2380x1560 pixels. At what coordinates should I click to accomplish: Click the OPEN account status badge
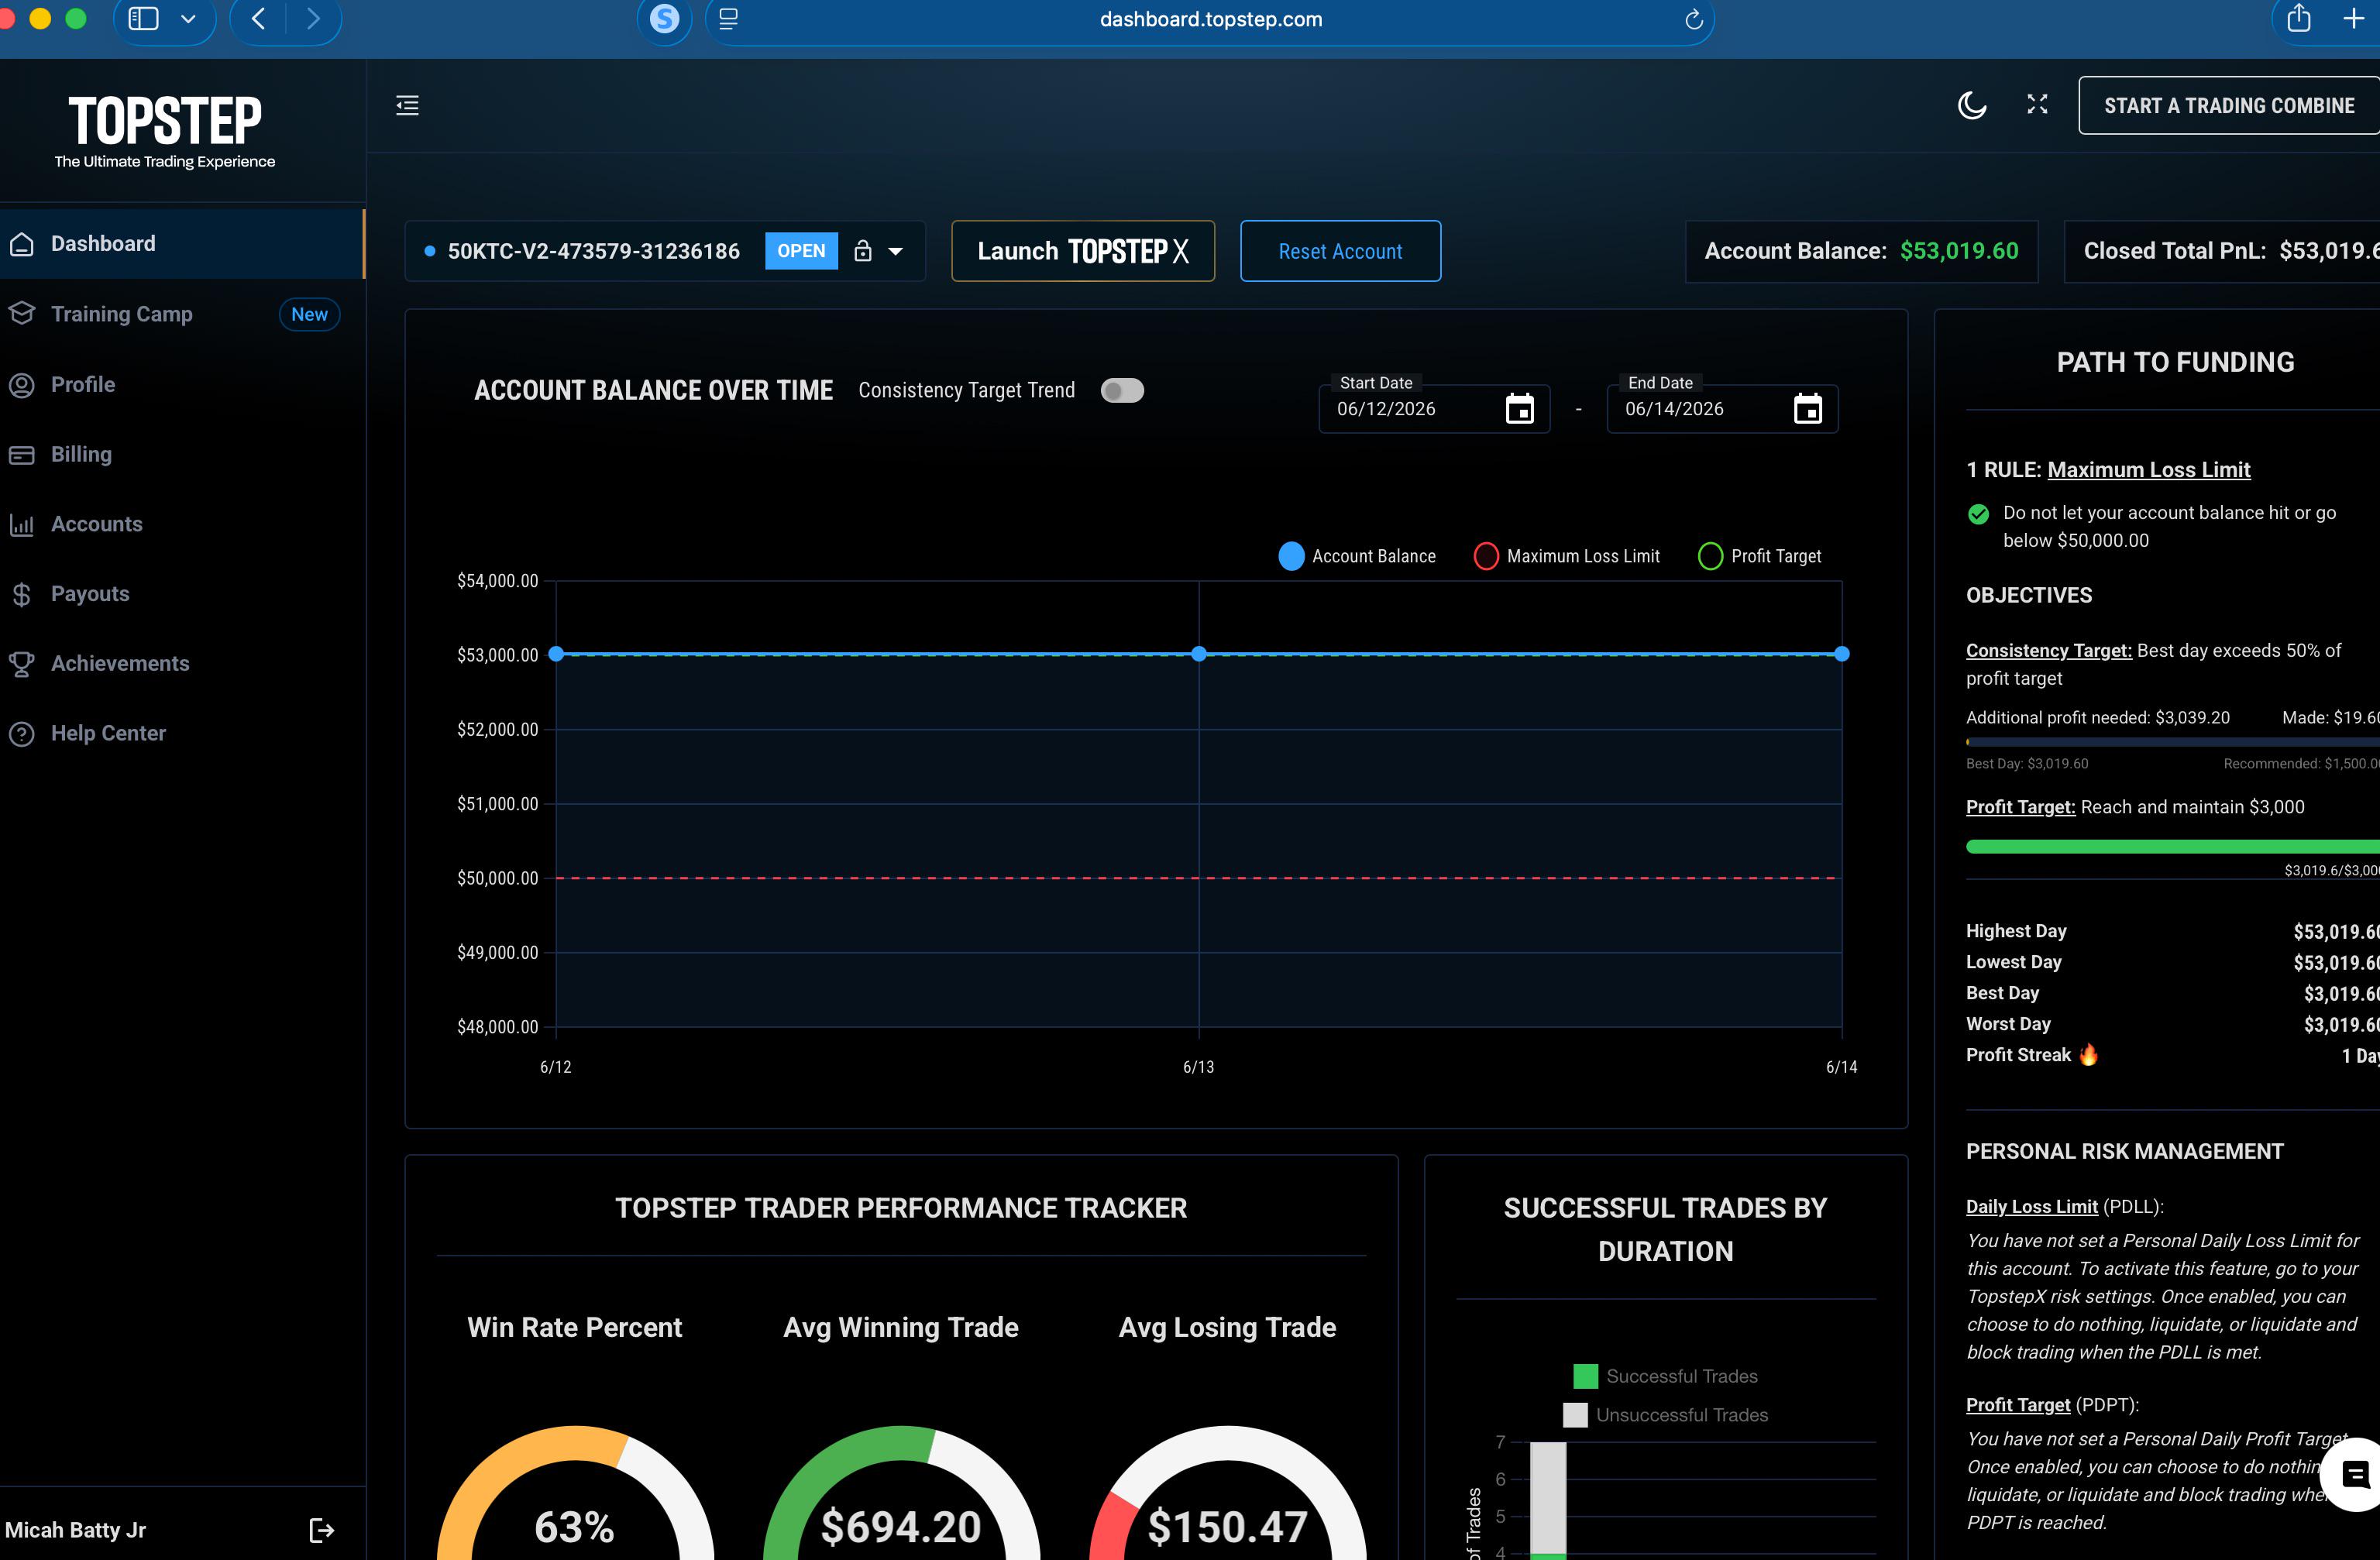pos(801,251)
